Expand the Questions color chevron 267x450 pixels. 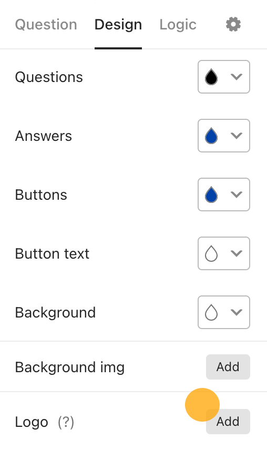tap(237, 77)
